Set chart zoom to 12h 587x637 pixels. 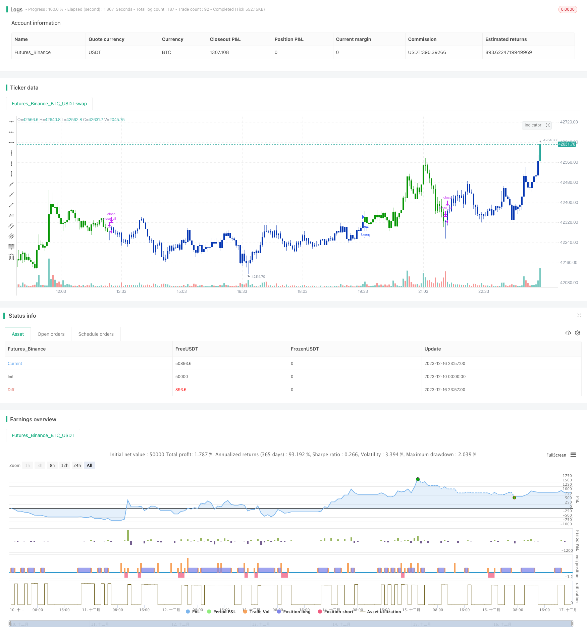click(65, 465)
